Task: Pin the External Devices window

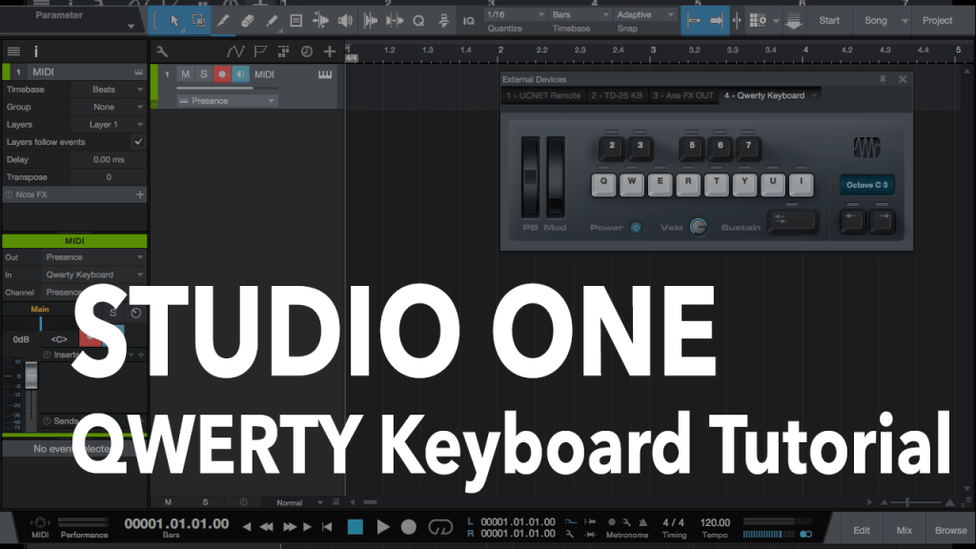Action: click(883, 79)
